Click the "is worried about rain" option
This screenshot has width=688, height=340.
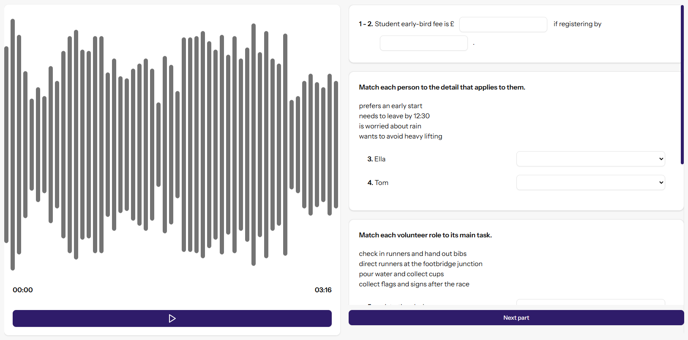390,126
